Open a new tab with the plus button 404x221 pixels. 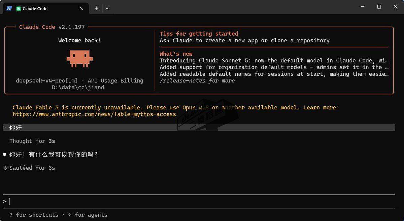coord(97,8)
